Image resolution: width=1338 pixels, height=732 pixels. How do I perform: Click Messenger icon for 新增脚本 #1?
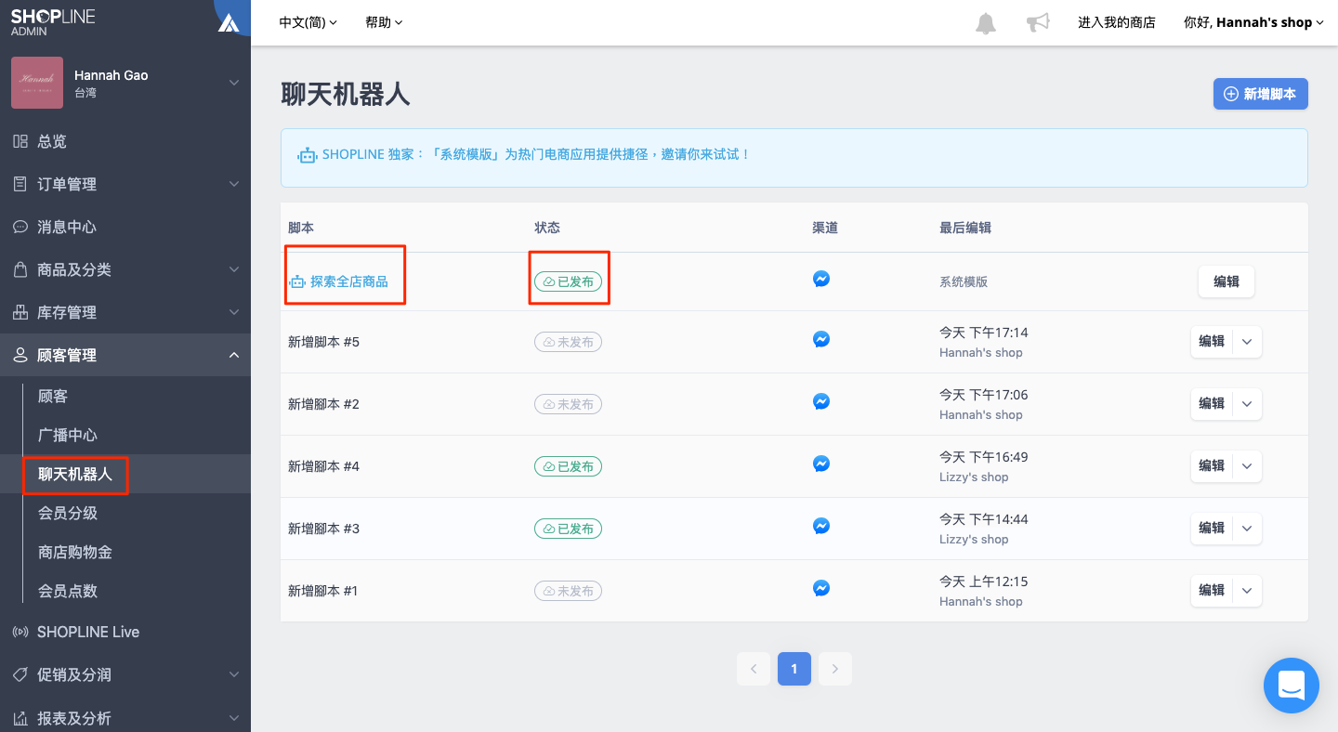[821, 588]
